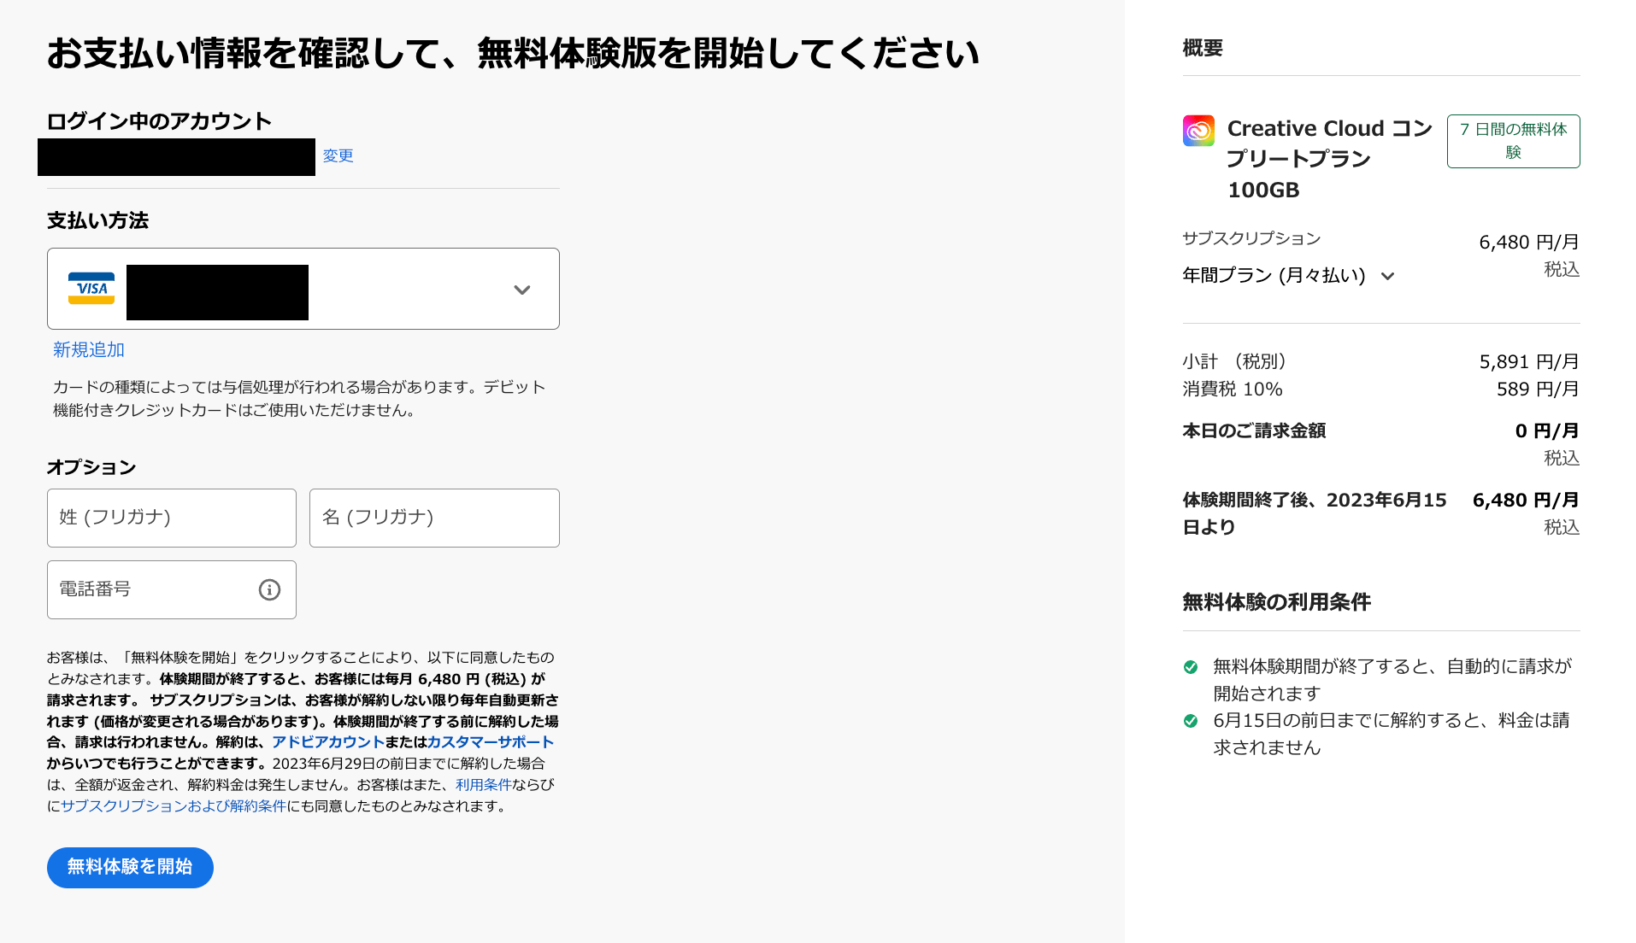Click the phone number info icon
Screen dimensions: 1636x943
point(269,589)
